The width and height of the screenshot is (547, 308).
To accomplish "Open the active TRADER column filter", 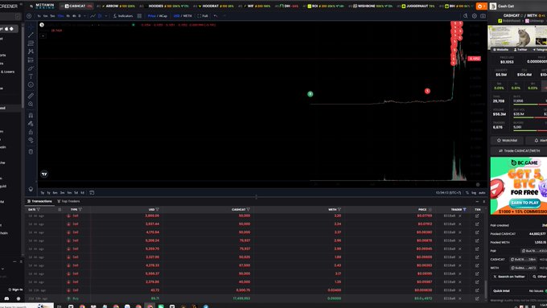I will coord(464,210).
